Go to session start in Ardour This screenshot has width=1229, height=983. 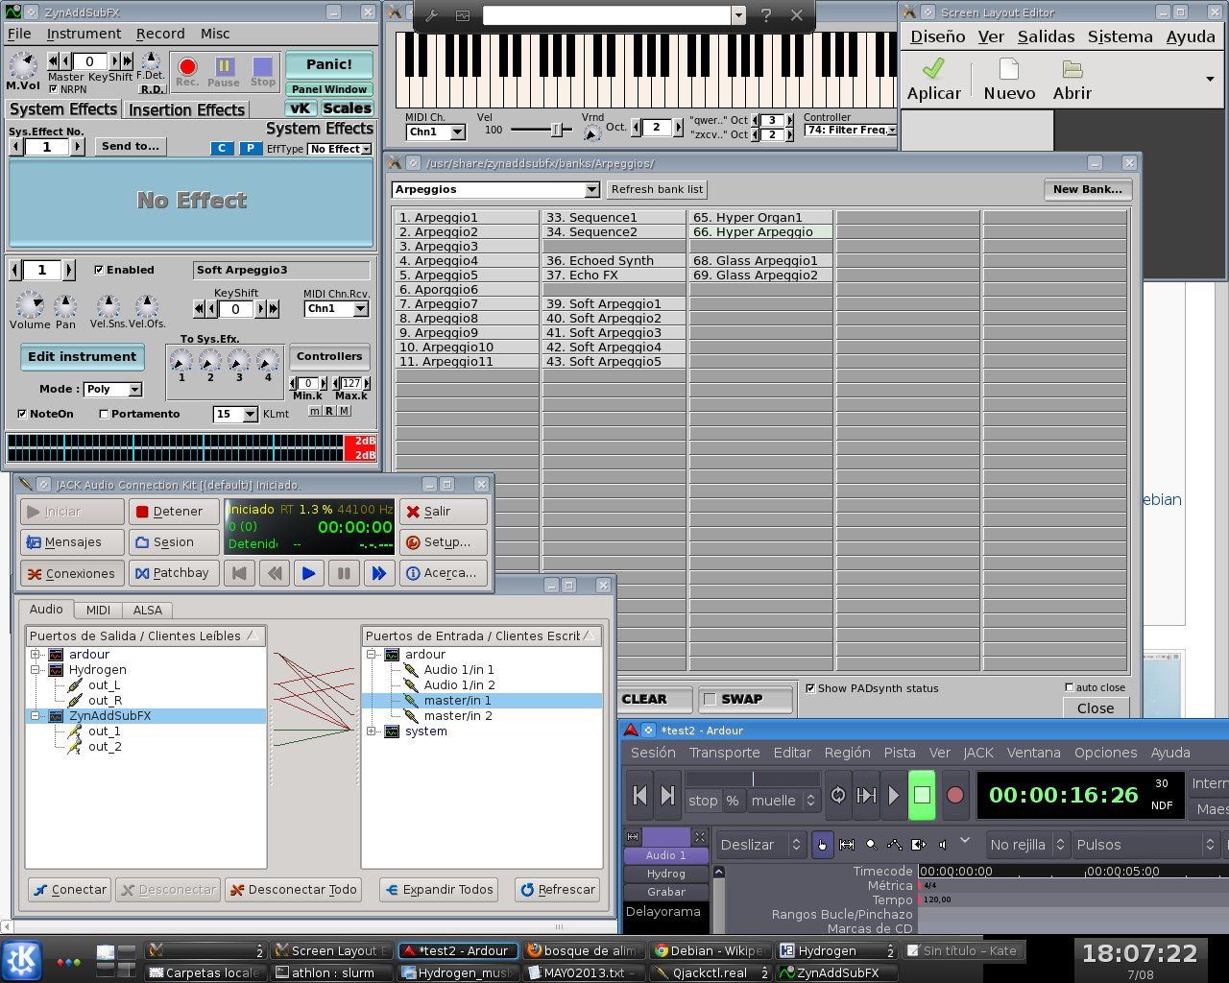click(640, 795)
